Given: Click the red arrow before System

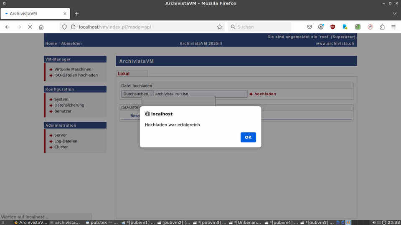Looking at the screenshot, I should [51, 100].
